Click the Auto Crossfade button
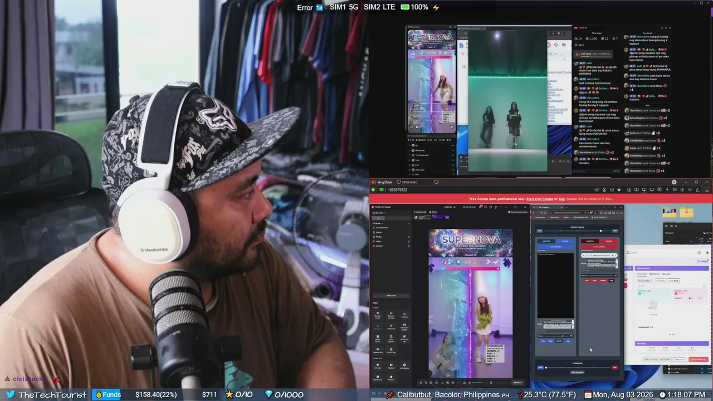713x401 pixels. tap(577, 373)
